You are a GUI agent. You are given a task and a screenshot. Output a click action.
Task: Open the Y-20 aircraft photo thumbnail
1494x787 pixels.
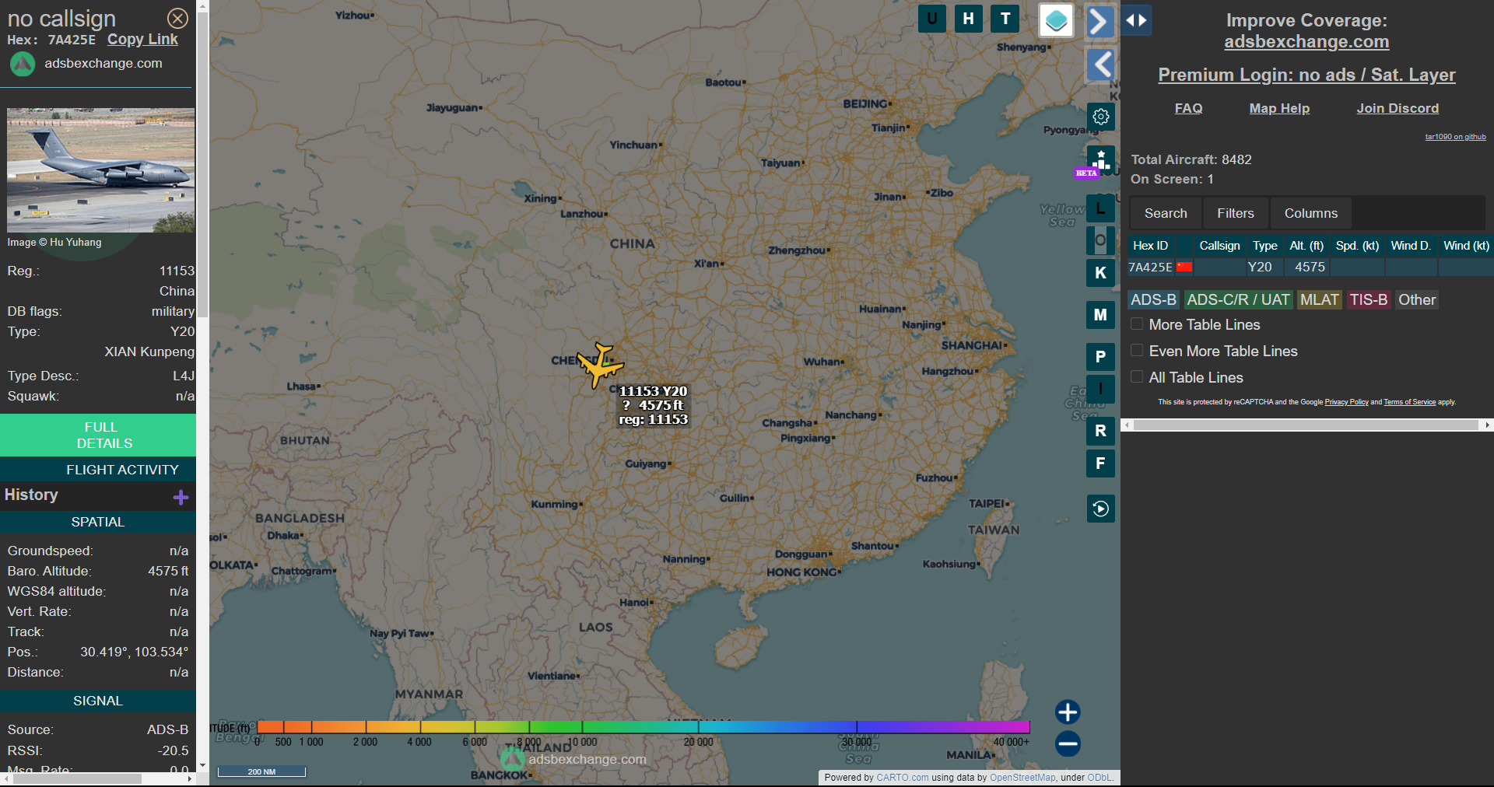(x=101, y=170)
